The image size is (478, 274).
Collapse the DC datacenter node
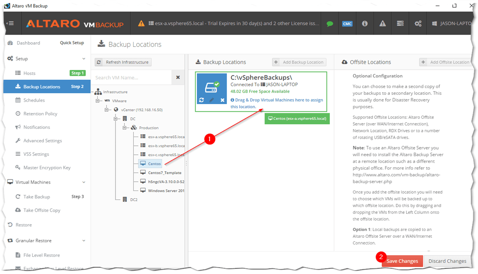pos(115,118)
